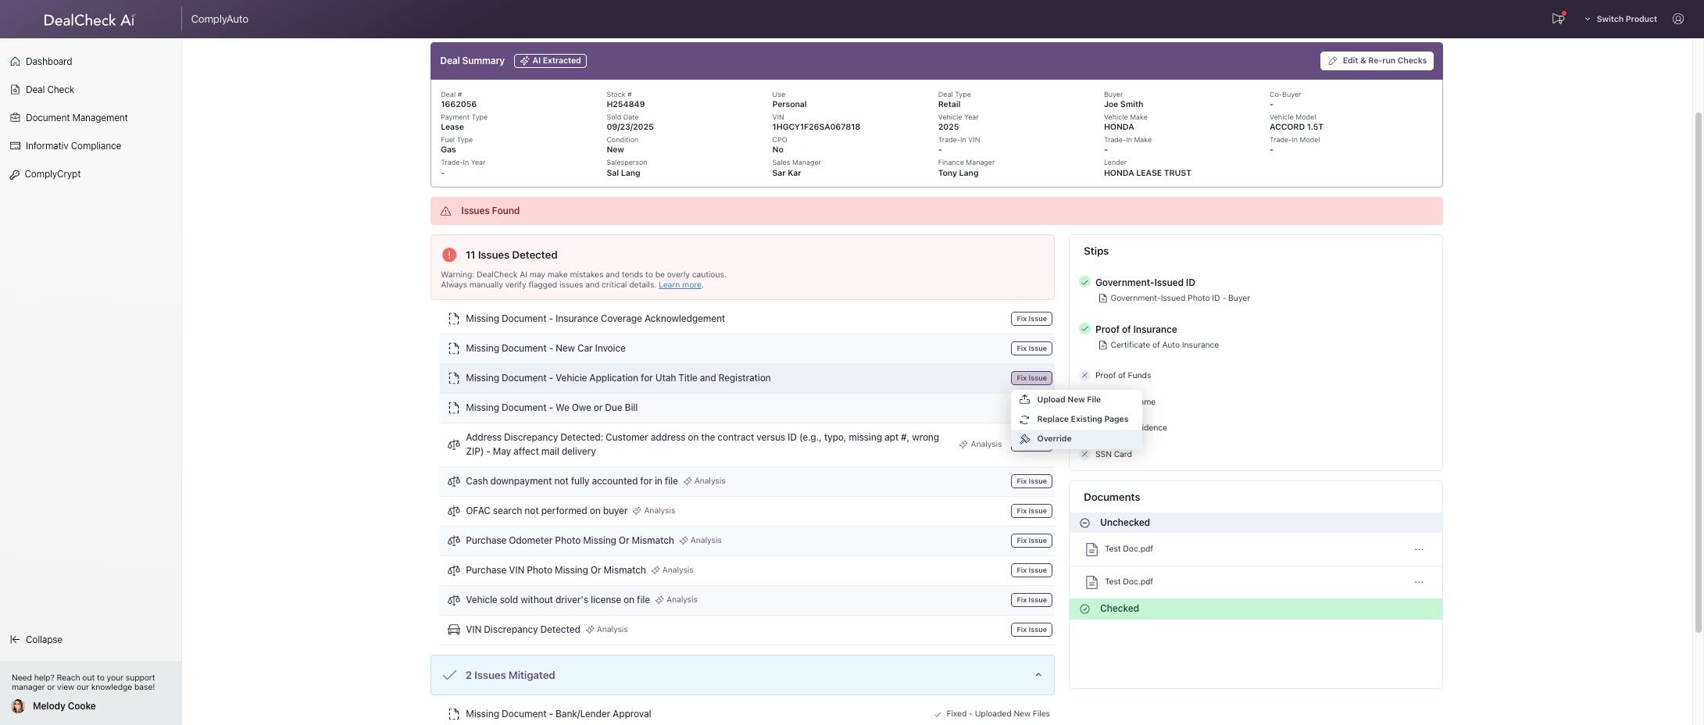Click Melody Cooke's avatar picture
1704x725 pixels.
[x=18, y=706]
